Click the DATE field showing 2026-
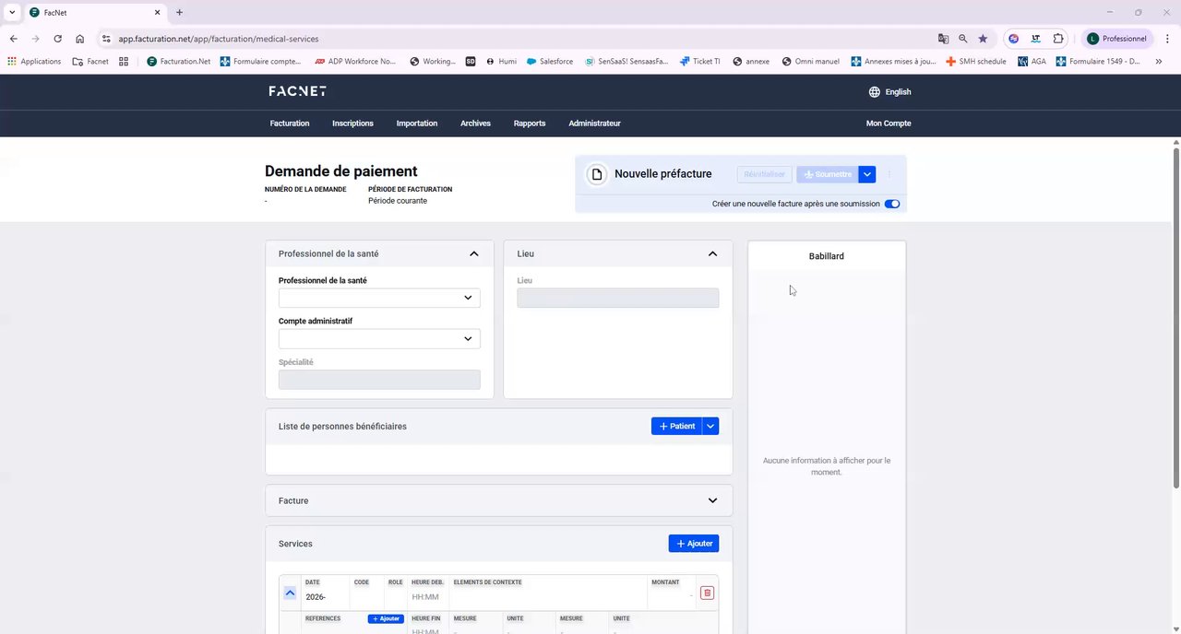 [326, 597]
